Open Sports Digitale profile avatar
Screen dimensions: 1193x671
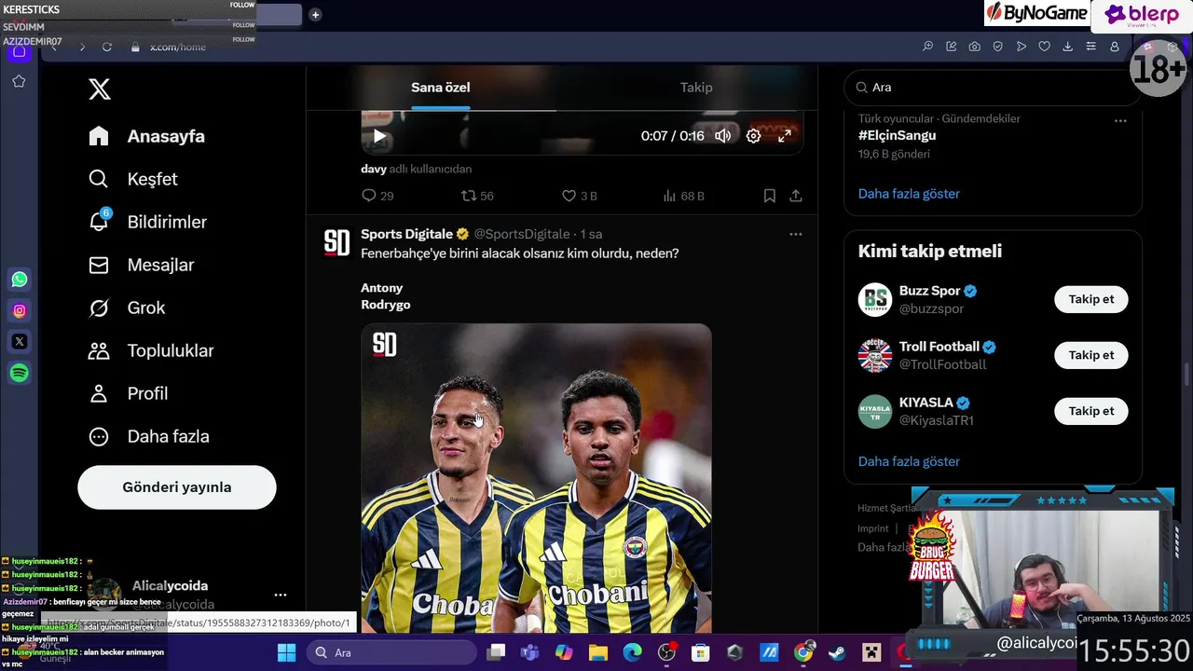pyautogui.click(x=336, y=242)
